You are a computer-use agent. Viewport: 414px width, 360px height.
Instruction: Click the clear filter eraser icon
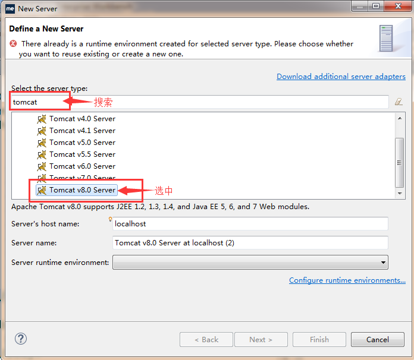pos(399,102)
